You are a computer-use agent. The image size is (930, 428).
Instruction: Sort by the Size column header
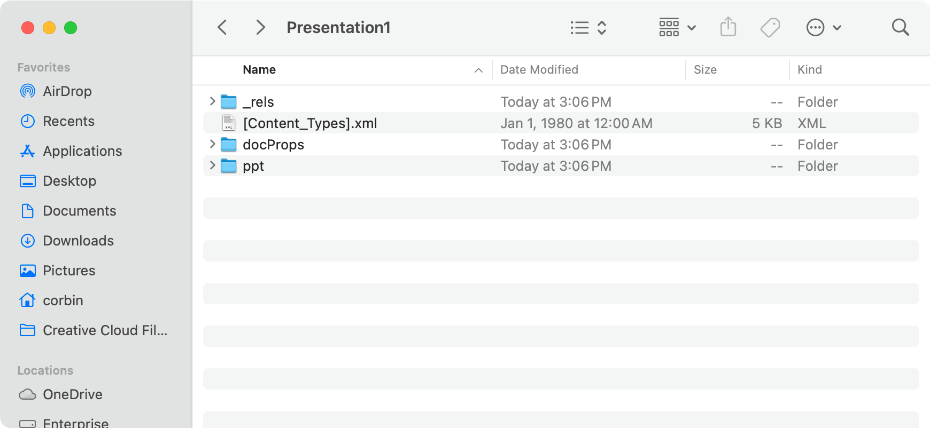(705, 70)
